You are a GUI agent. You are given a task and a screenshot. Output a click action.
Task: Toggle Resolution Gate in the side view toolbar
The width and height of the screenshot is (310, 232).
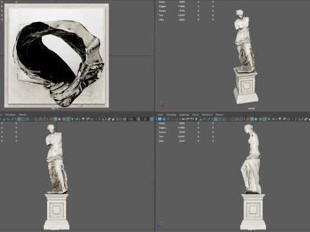[x=224, y=119]
